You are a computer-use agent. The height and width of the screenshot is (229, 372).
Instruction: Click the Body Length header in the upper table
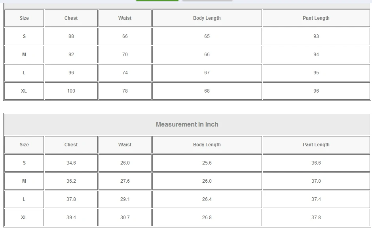click(207, 18)
